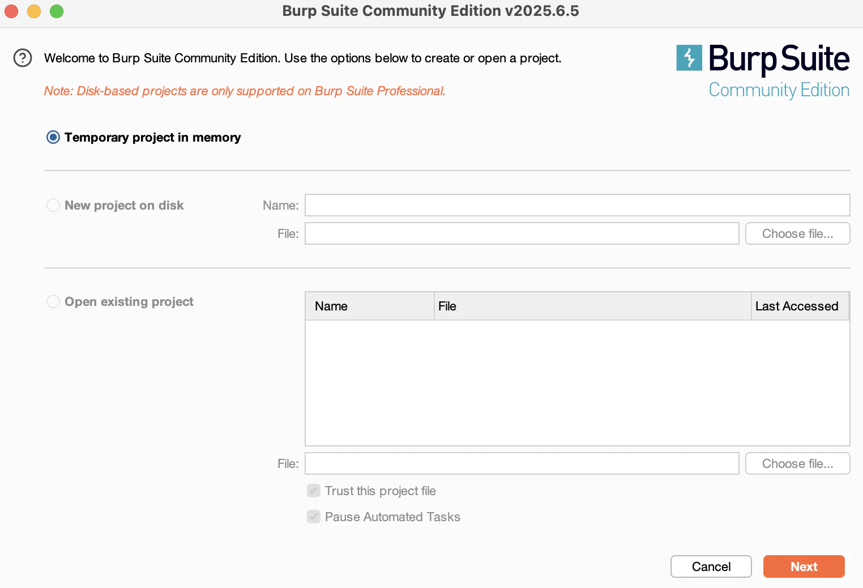The height and width of the screenshot is (588, 863).
Task: Close the window with red button
Action: pos(11,11)
